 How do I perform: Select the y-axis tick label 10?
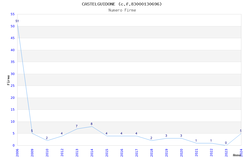[x=13, y=122]
